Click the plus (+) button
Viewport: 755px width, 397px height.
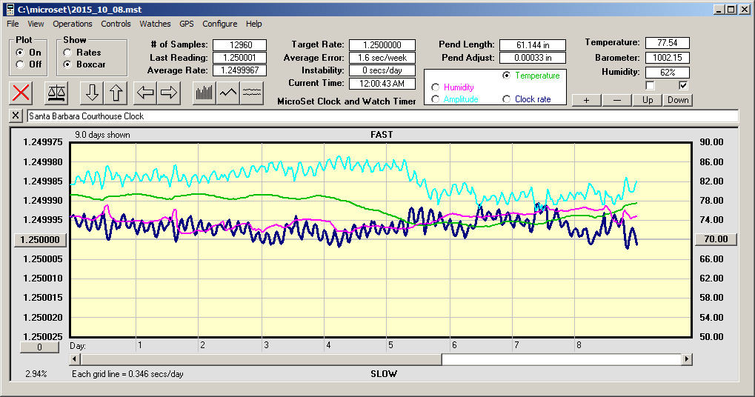(x=587, y=100)
